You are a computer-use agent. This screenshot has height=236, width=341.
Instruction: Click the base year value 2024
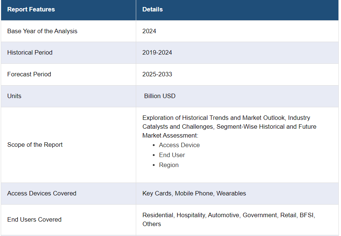[x=149, y=31]
